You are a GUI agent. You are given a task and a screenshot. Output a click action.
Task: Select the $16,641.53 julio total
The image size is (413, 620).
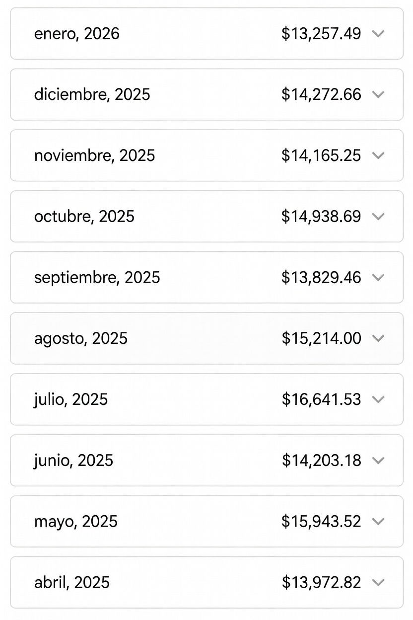point(321,399)
